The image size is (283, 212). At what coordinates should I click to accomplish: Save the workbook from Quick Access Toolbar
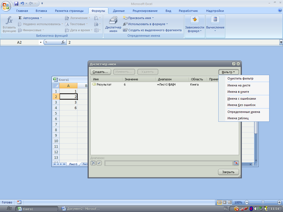[16, 3]
